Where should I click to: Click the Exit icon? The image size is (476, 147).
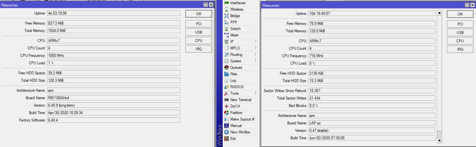[227, 138]
